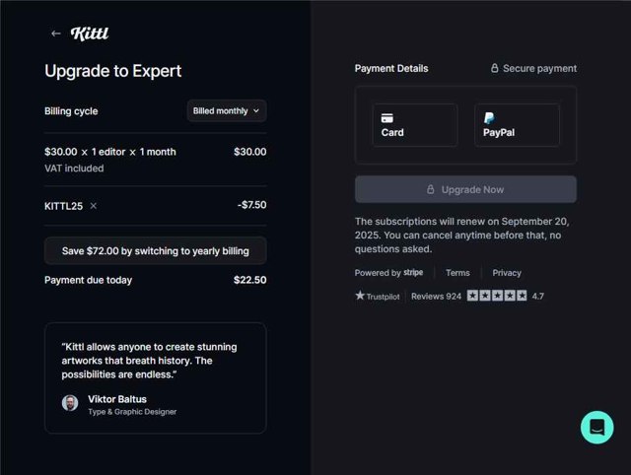
Task: Click the back arrow icon
Action: [x=55, y=34]
